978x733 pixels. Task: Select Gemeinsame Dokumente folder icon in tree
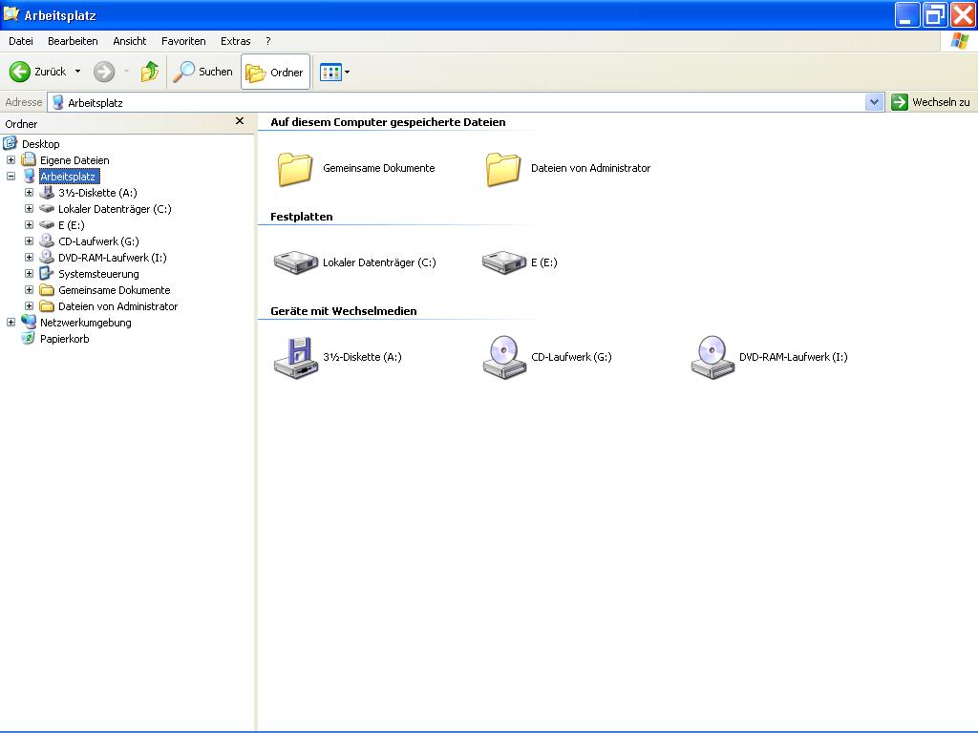46,290
